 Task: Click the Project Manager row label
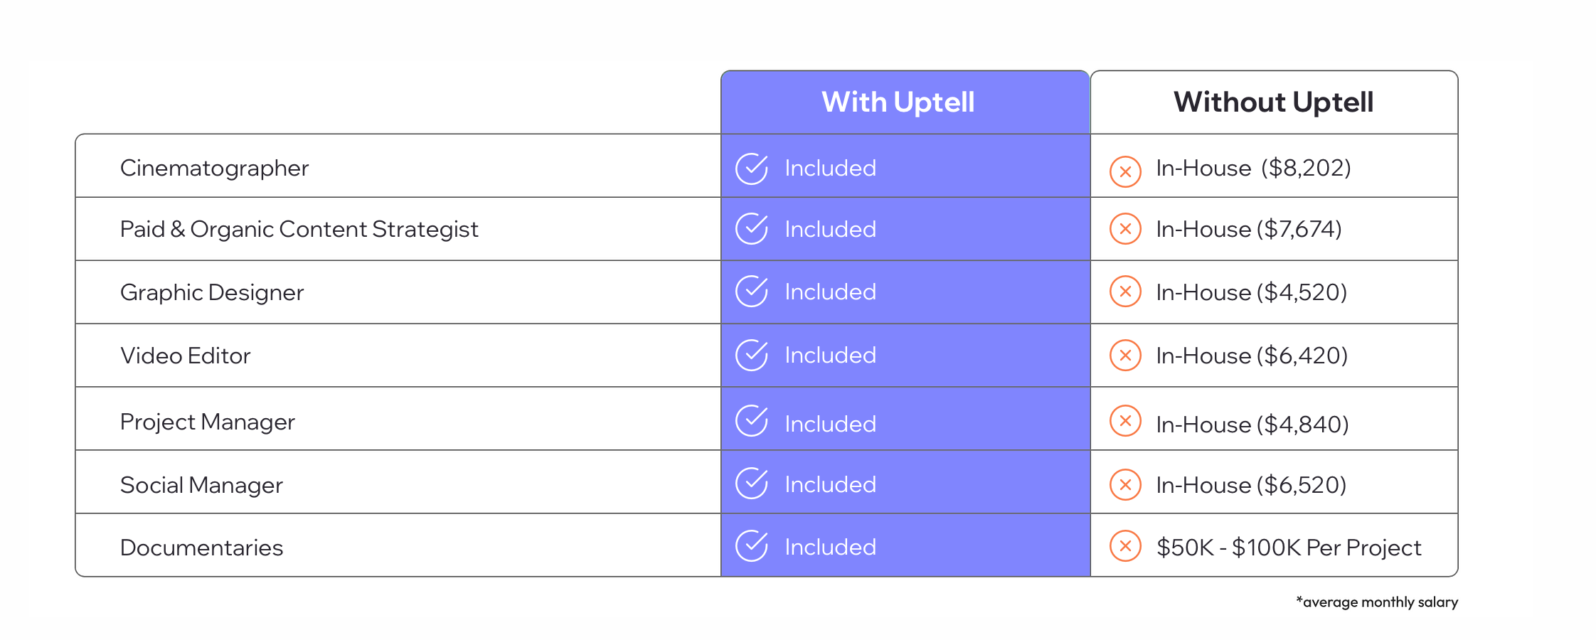(x=207, y=422)
